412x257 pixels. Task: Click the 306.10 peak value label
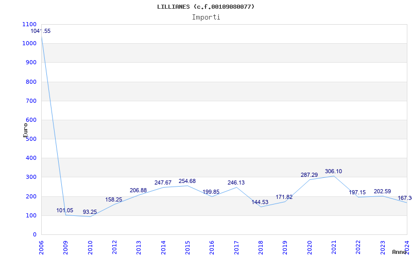point(333,171)
